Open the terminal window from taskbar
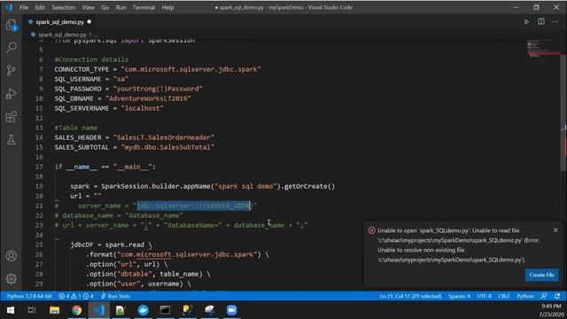The width and height of the screenshot is (567, 319). click(x=166, y=310)
